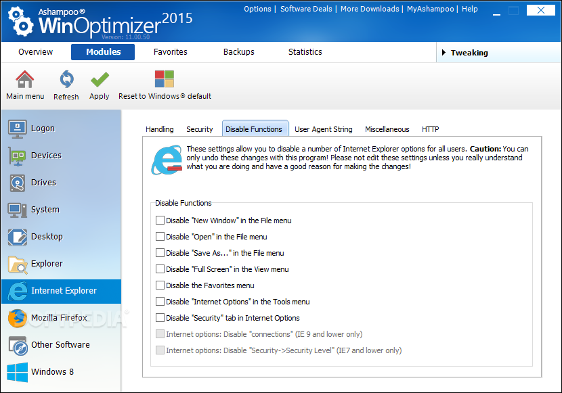Click the Internet Explorer caution icon

[x=167, y=160]
